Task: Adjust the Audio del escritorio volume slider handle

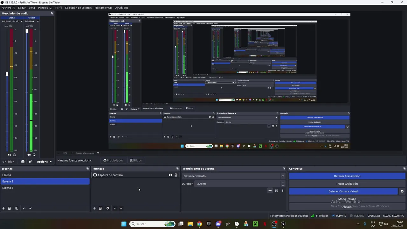Action: click(x=7, y=74)
